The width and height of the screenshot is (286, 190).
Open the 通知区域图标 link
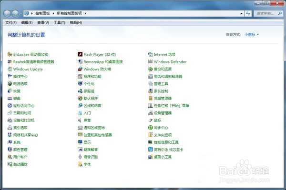(x=94, y=128)
